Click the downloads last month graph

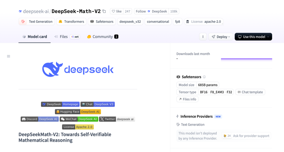tap(246, 59)
